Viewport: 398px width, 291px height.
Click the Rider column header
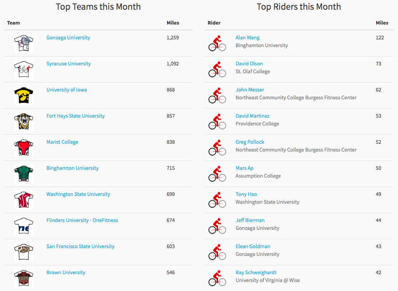pos(214,23)
